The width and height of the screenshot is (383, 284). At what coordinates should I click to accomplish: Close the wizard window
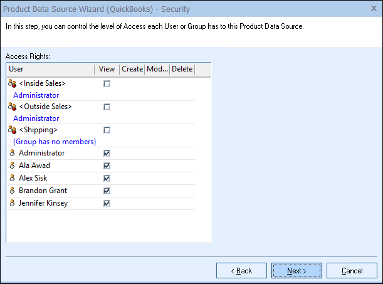click(x=372, y=9)
